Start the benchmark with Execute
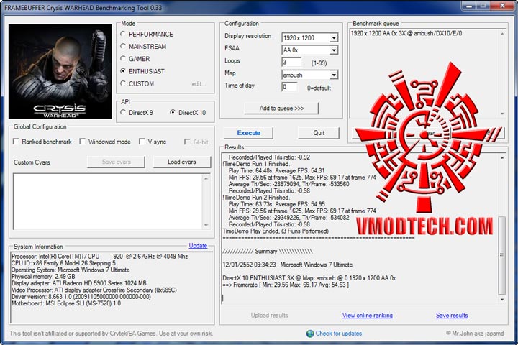The image size is (518, 345). [248, 133]
